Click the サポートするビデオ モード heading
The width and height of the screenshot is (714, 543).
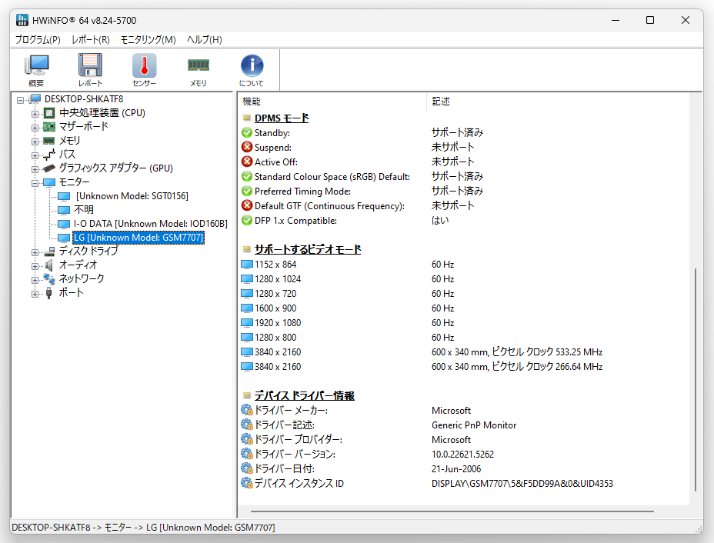click(308, 249)
